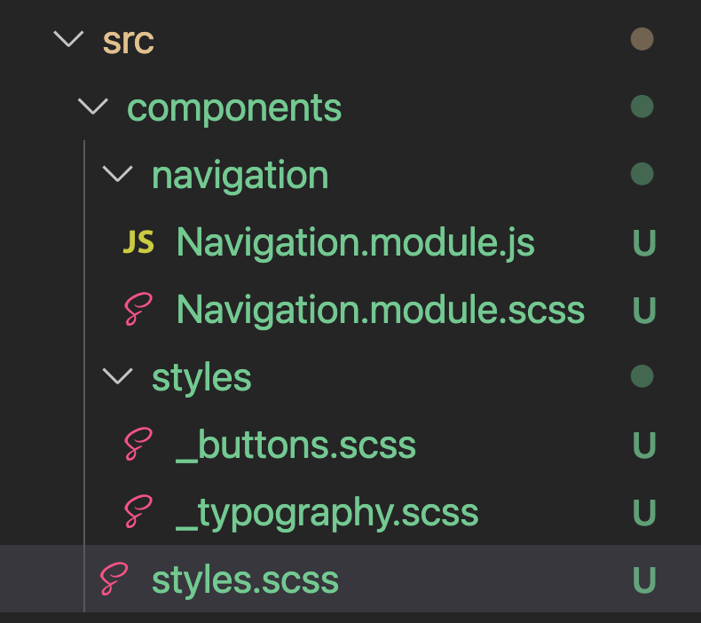Viewport: 701px width, 623px height.
Task: Click the Sass icon beside _buttons.scss
Action: coord(138,445)
